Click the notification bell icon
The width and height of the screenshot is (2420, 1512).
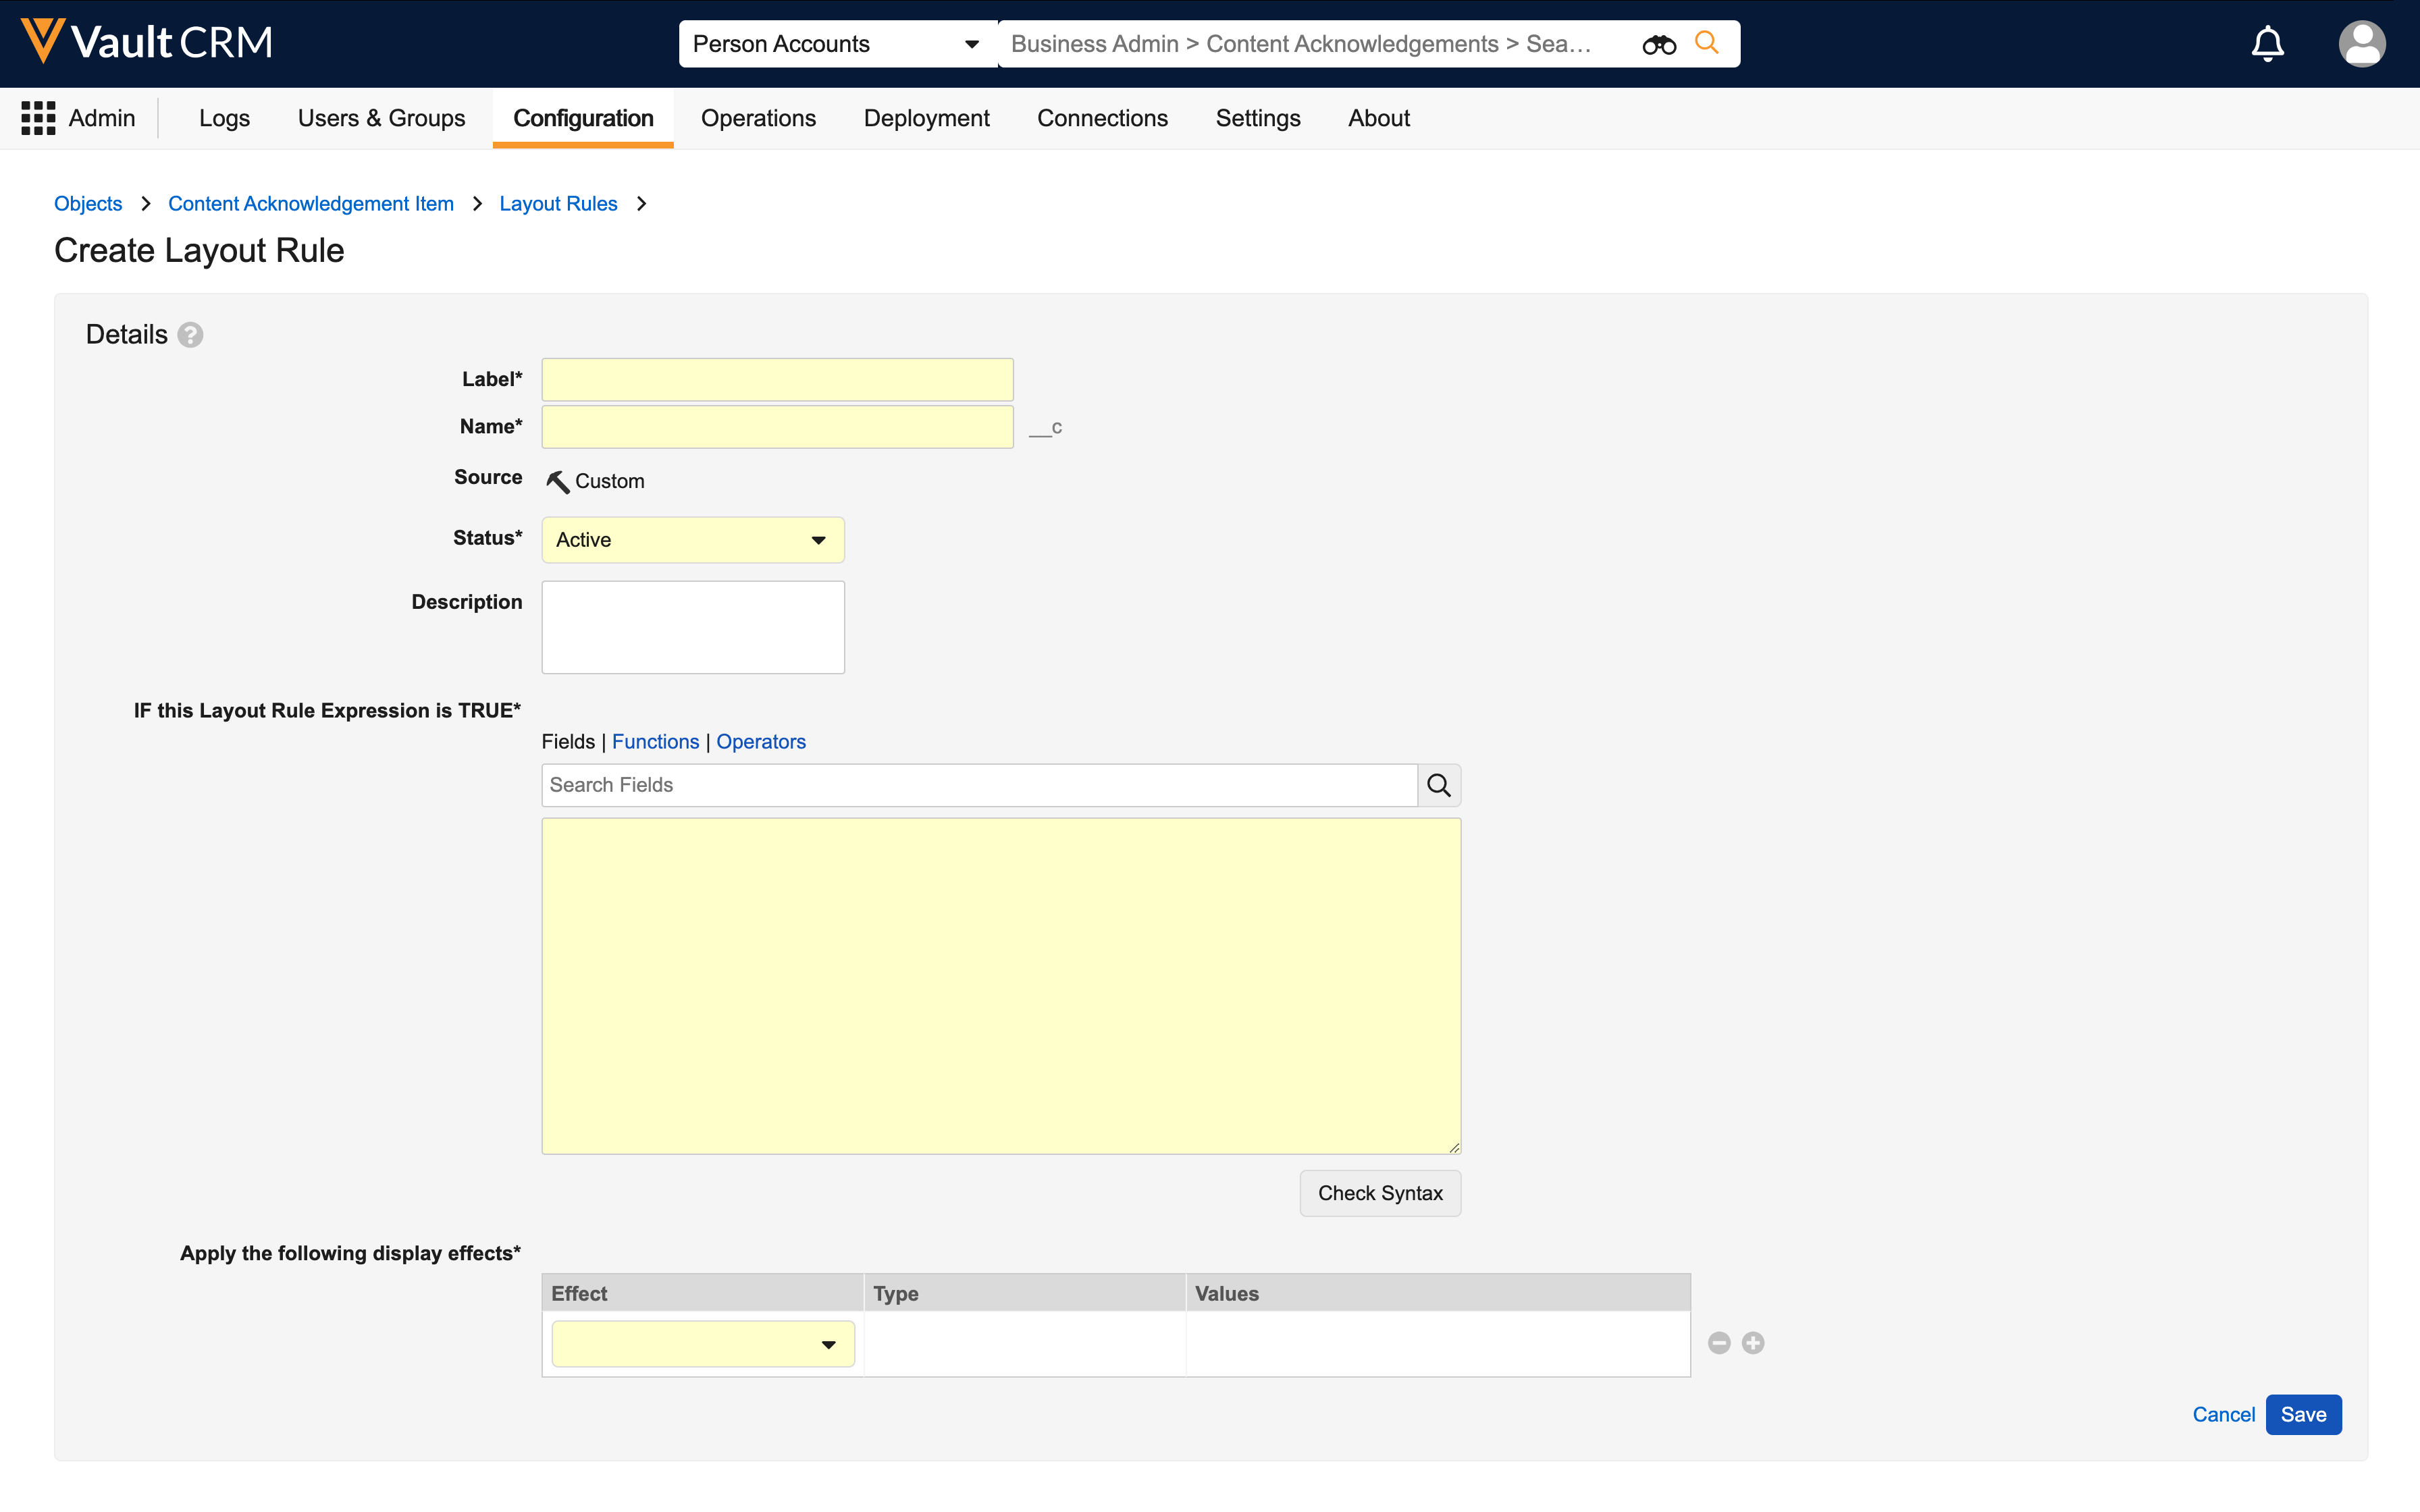click(2267, 44)
